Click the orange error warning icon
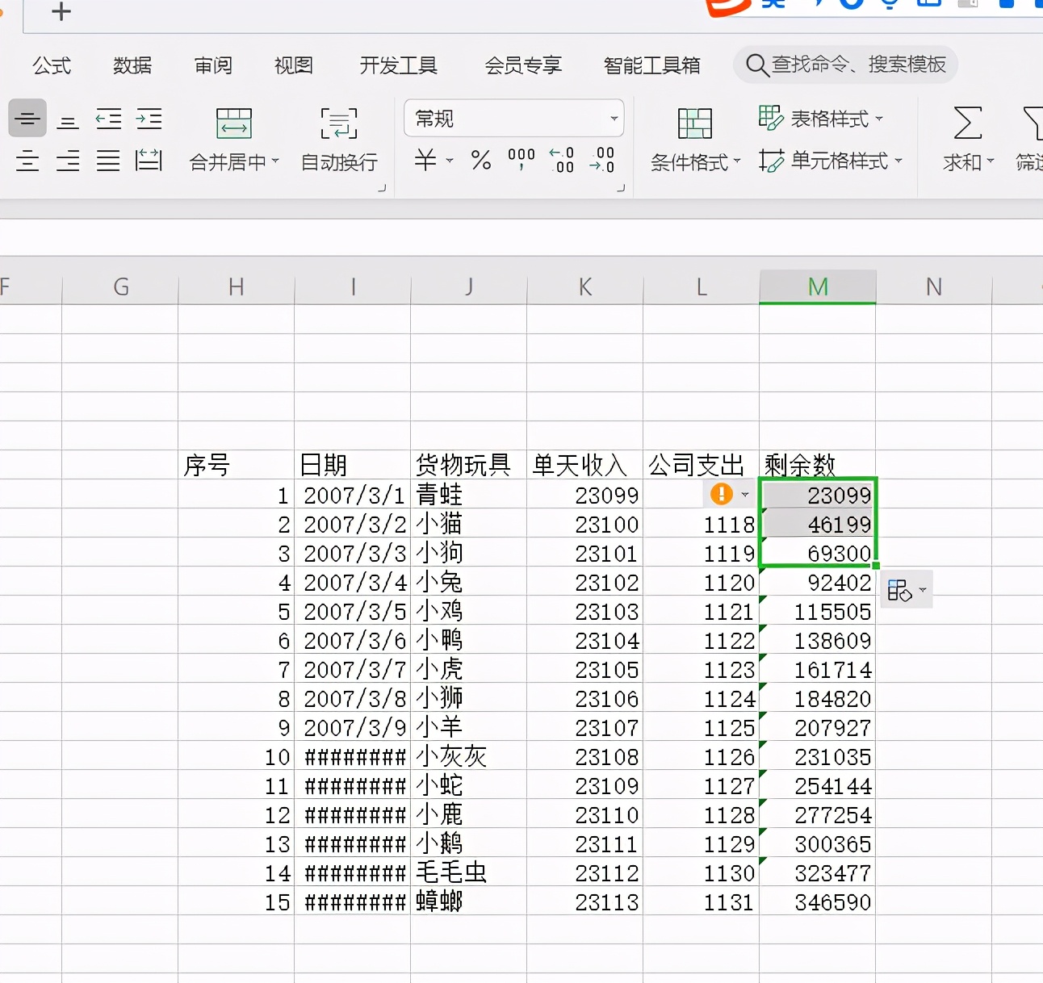 tap(721, 493)
